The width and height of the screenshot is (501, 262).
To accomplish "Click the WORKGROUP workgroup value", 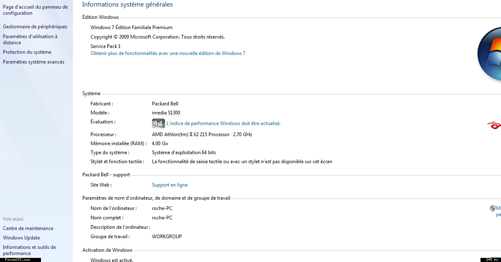I will (x=167, y=237).
